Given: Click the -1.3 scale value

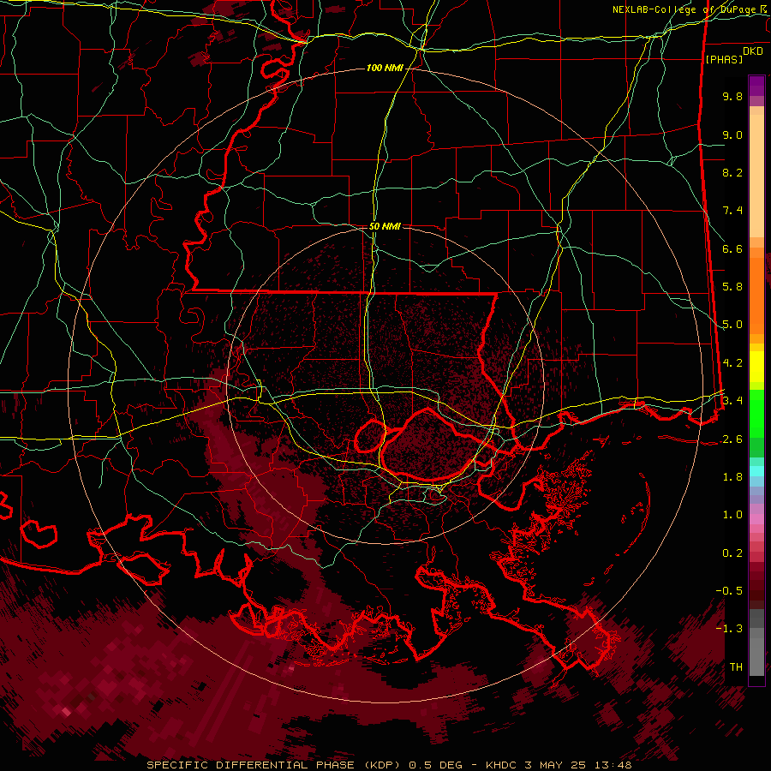Looking at the screenshot, I should 729,629.
